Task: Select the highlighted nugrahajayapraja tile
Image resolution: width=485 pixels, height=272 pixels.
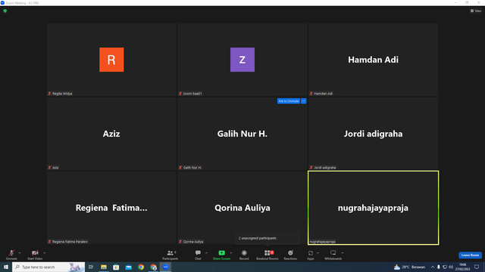Action: point(373,208)
